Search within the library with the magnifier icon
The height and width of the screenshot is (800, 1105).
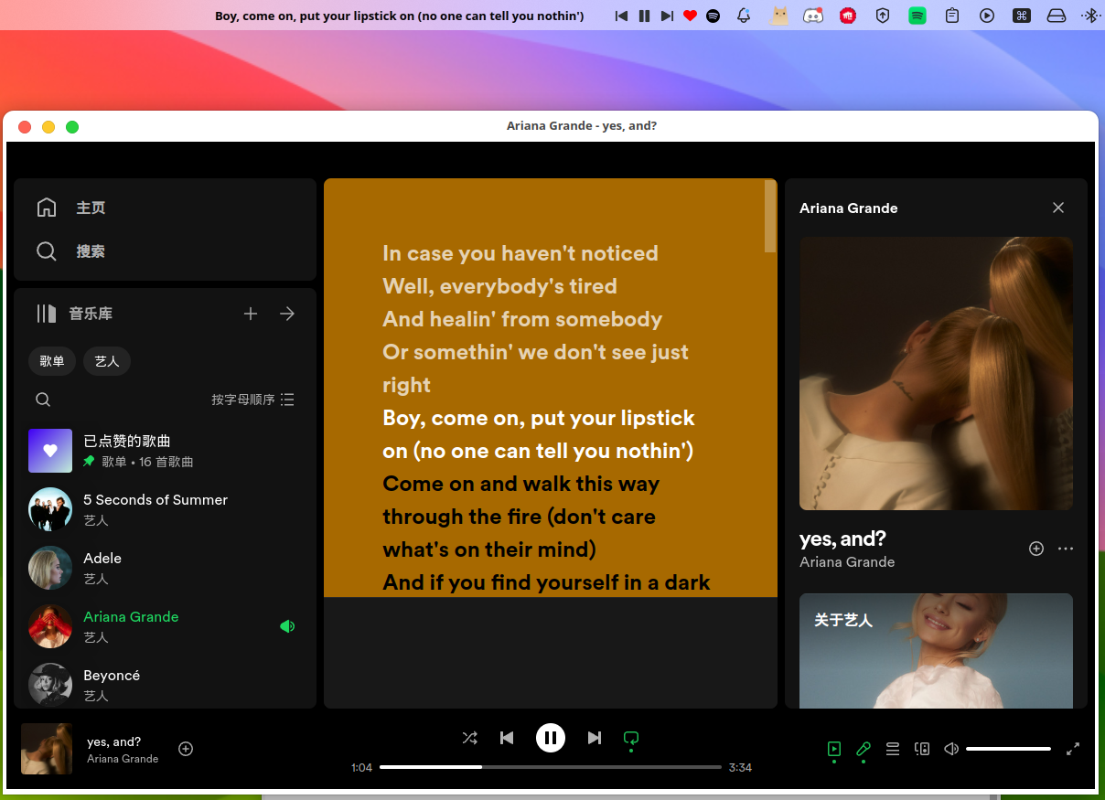point(43,400)
